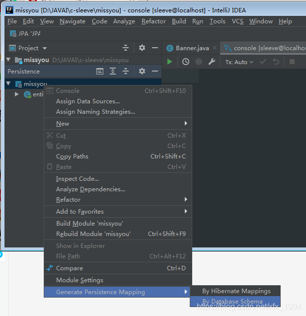
Task: Expand the entityManagerFactory node
Action: (17, 94)
